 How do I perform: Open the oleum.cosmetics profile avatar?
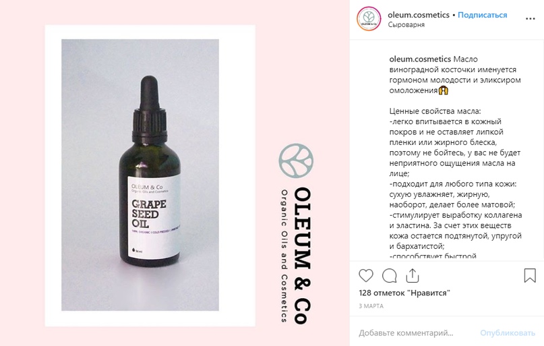pyautogui.click(x=369, y=18)
